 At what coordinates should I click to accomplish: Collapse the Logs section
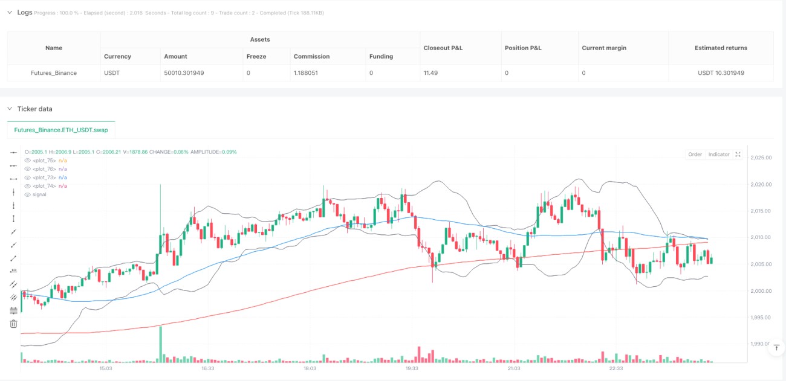tap(9, 12)
